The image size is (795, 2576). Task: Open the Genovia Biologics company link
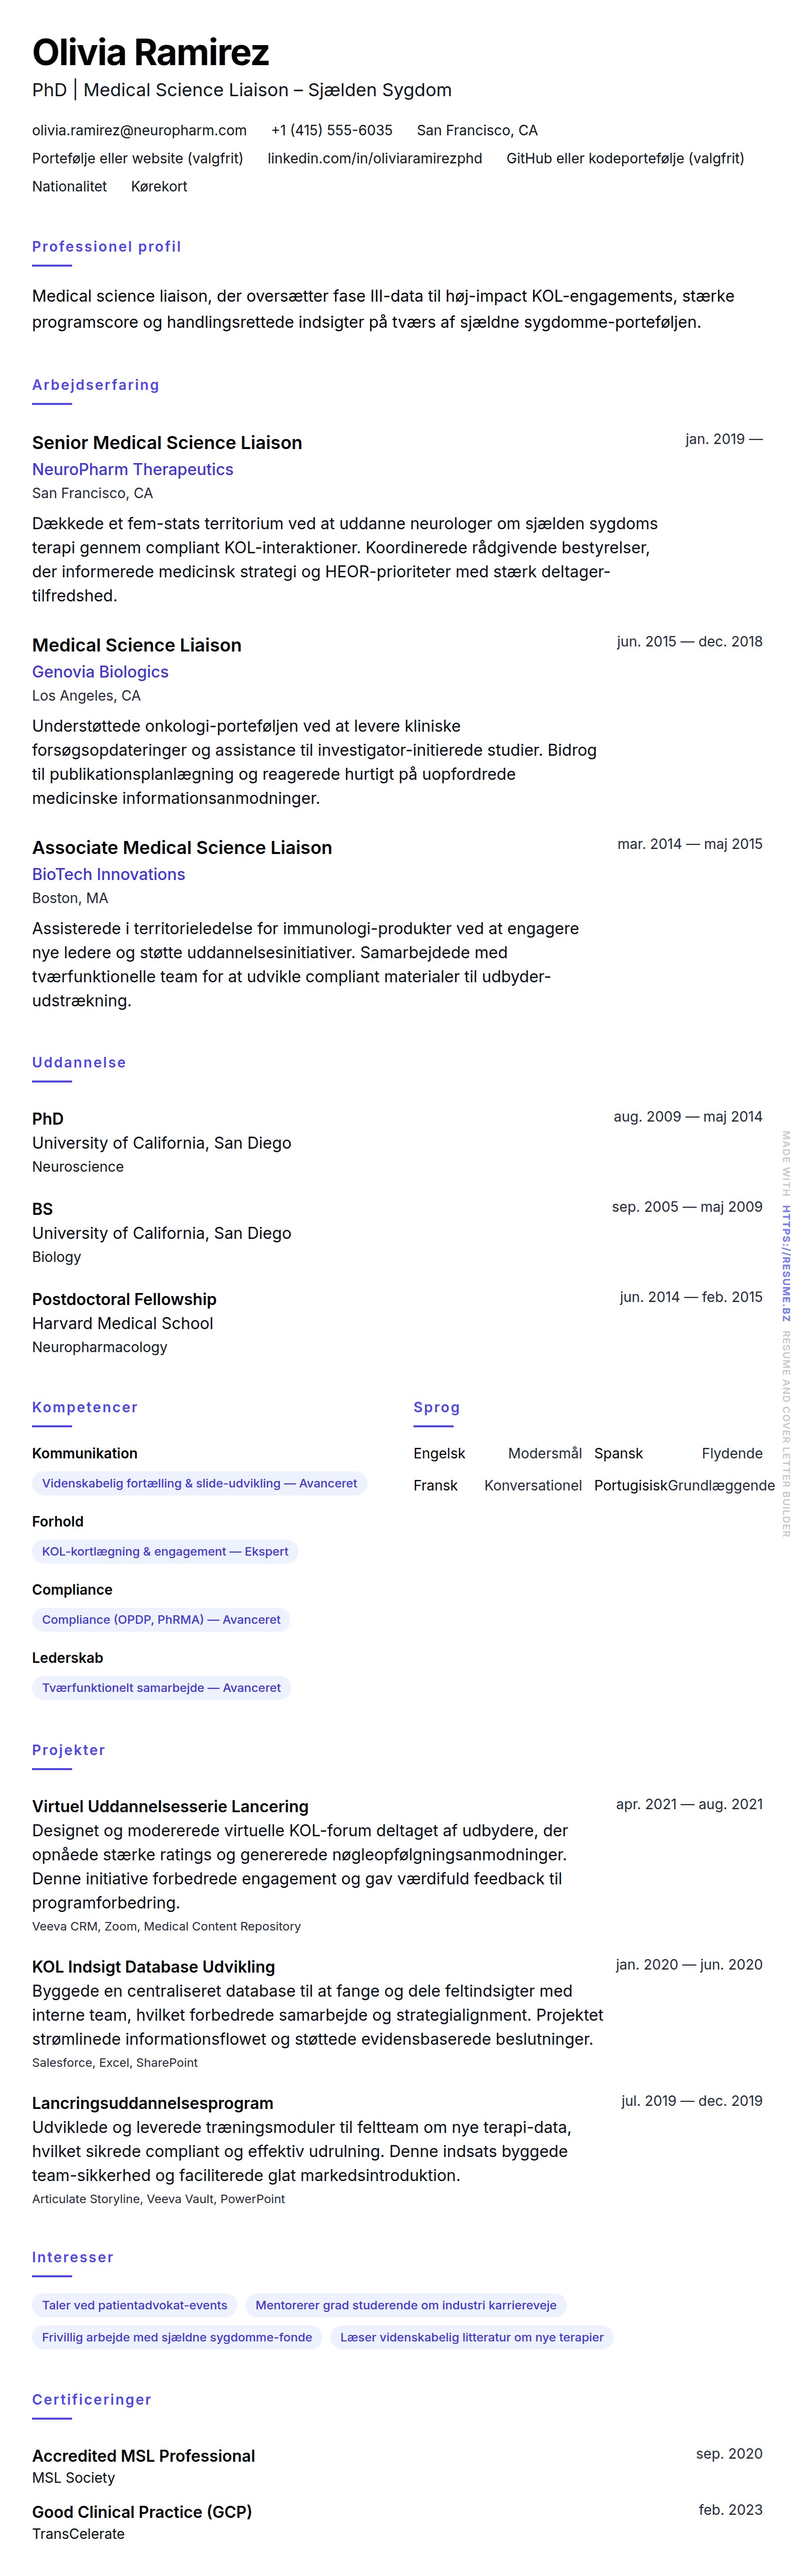(100, 672)
